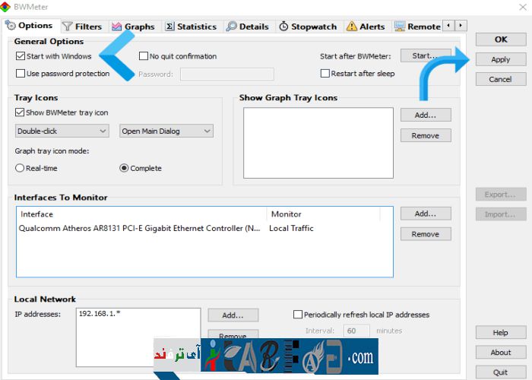Enable No quit confirmation option
Image resolution: width=532 pixels, height=380 pixels.
click(x=144, y=56)
